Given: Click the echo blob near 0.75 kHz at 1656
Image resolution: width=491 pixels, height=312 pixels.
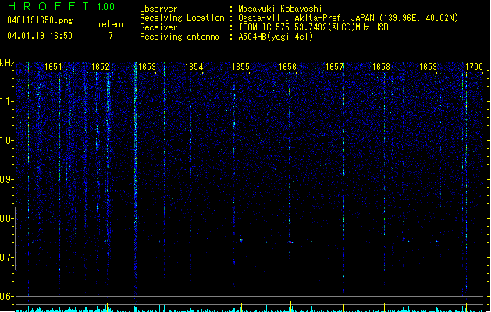Looking at the screenshot, I should [290, 242].
